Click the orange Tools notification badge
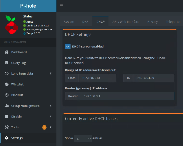The image size is (183, 146). tap(44, 127)
